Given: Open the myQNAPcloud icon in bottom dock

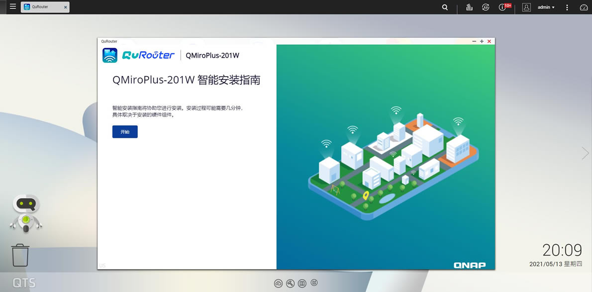Looking at the screenshot, I should (x=278, y=283).
